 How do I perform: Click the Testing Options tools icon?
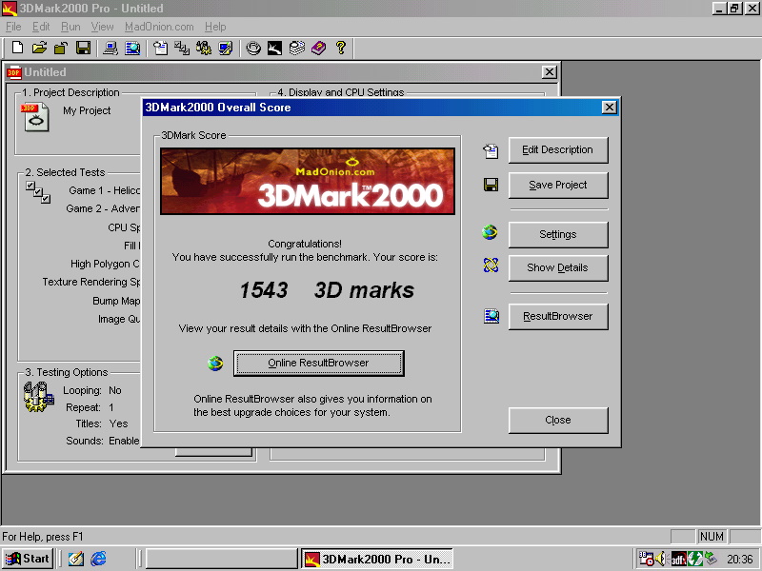[38, 397]
